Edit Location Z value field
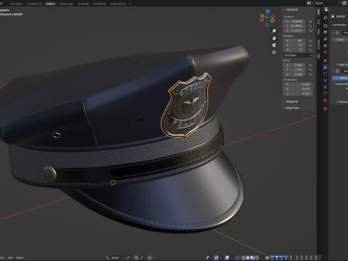Image resolution: width=348 pixels, height=261 pixels. [294, 30]
